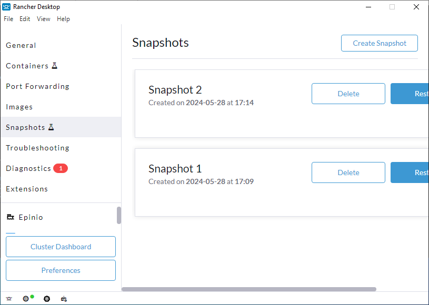
Task: Go to the General page
Action: click(x=61, y=45)
